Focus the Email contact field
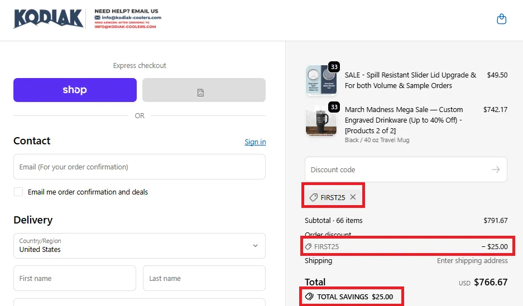 click(140, 167)
